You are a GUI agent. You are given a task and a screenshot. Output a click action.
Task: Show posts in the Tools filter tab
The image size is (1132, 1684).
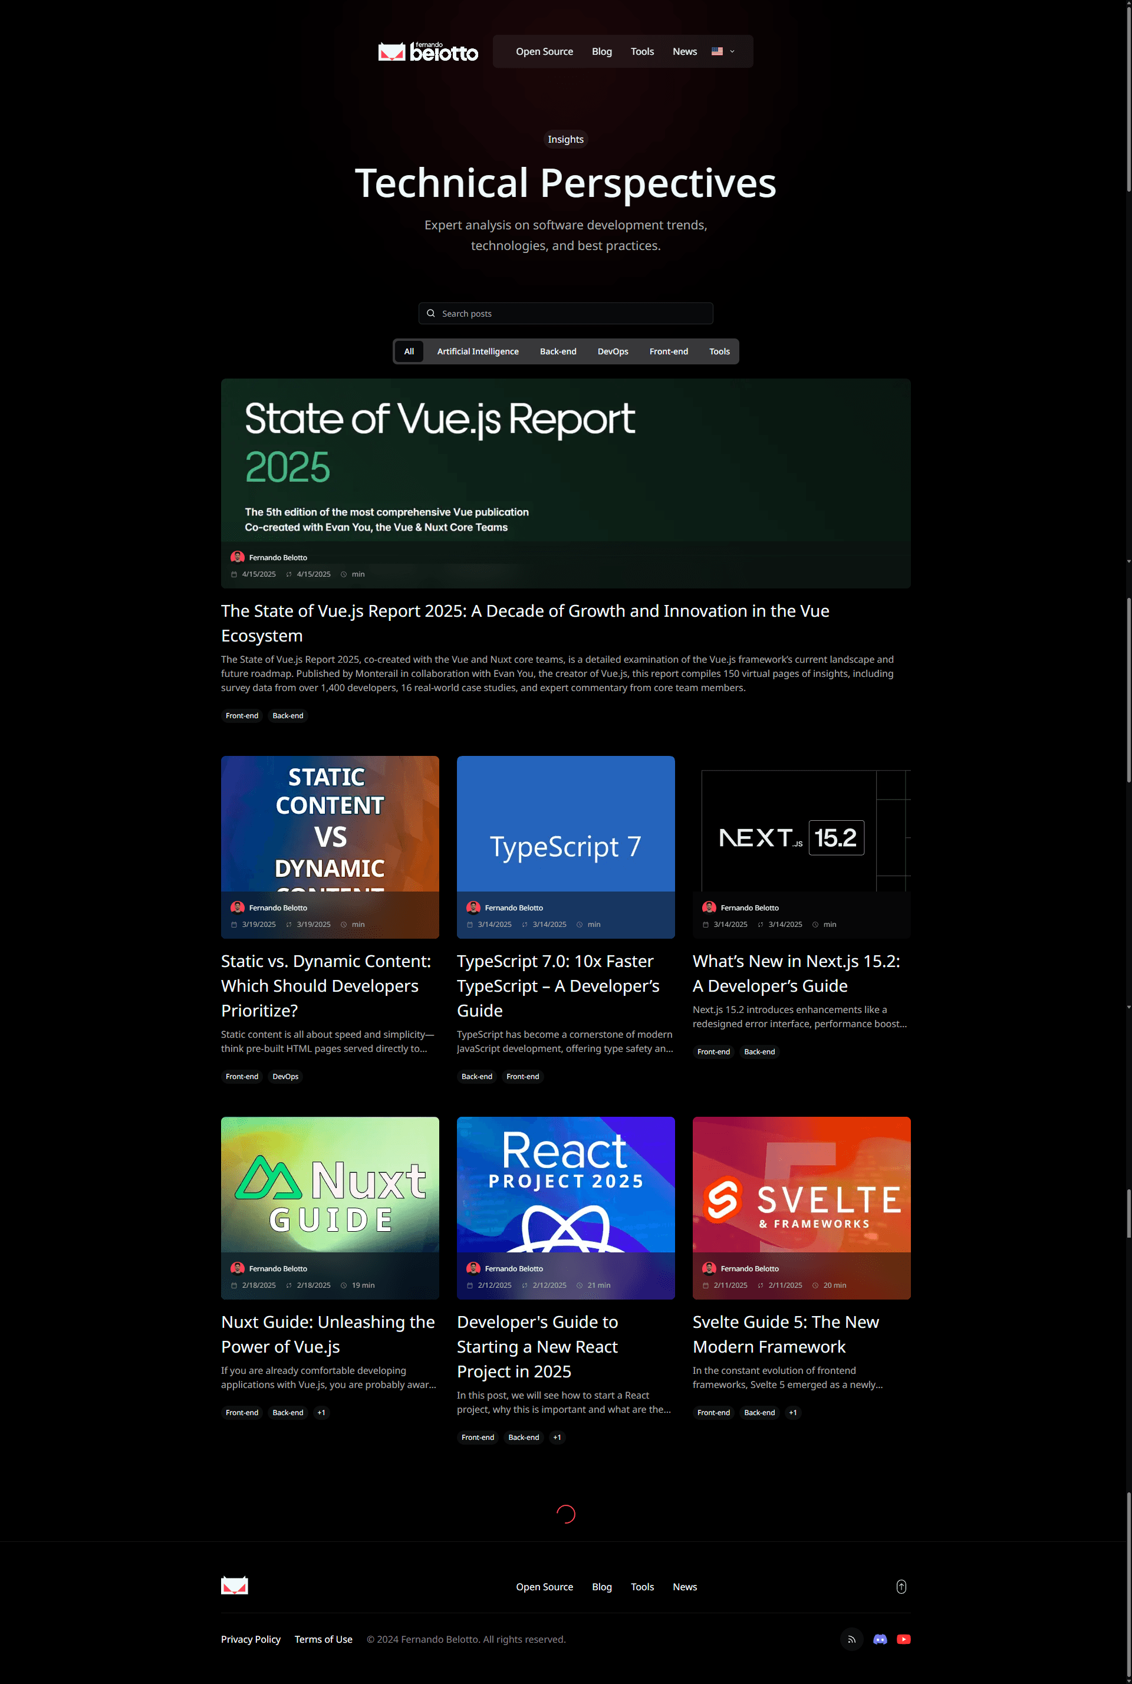[719, 351]
